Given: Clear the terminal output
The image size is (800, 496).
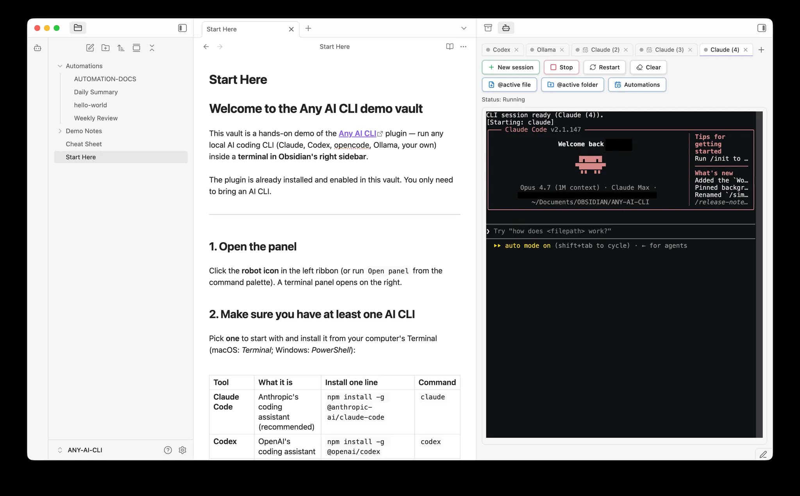Looking at the screenshot, I should coord(648,67).
